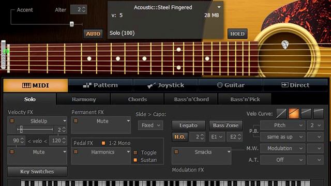Open the 'same as up' dropdown
Screen dimensions: 331x186
(x=283, y=137)
